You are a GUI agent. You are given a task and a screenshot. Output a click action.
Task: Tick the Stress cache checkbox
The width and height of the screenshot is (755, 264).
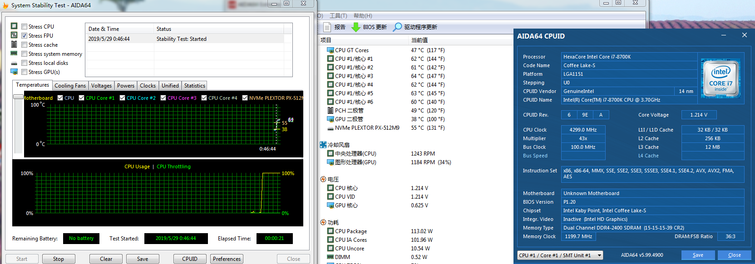click(24, 45)
